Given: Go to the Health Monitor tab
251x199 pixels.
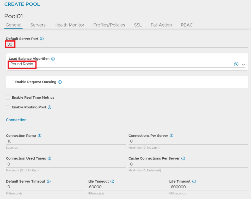Looking at the screenshot, I should coord(69,25).
